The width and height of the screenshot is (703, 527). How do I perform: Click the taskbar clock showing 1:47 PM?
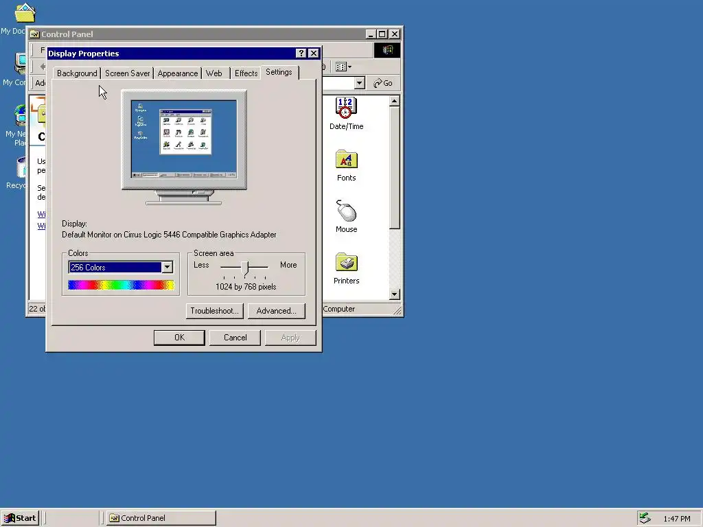pyautogui.click(x=677, y=519)
